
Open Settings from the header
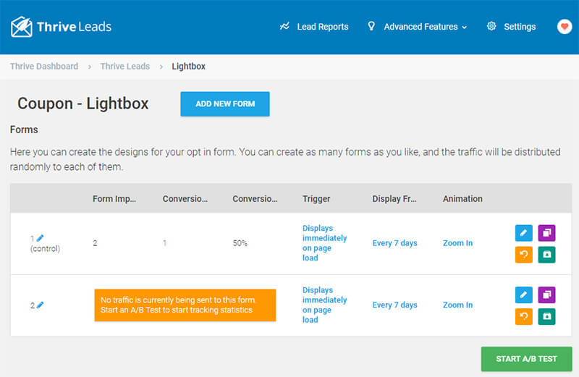point(520,27)
